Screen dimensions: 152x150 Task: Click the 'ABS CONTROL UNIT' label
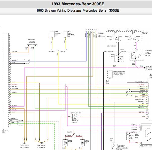pos(58,33)
